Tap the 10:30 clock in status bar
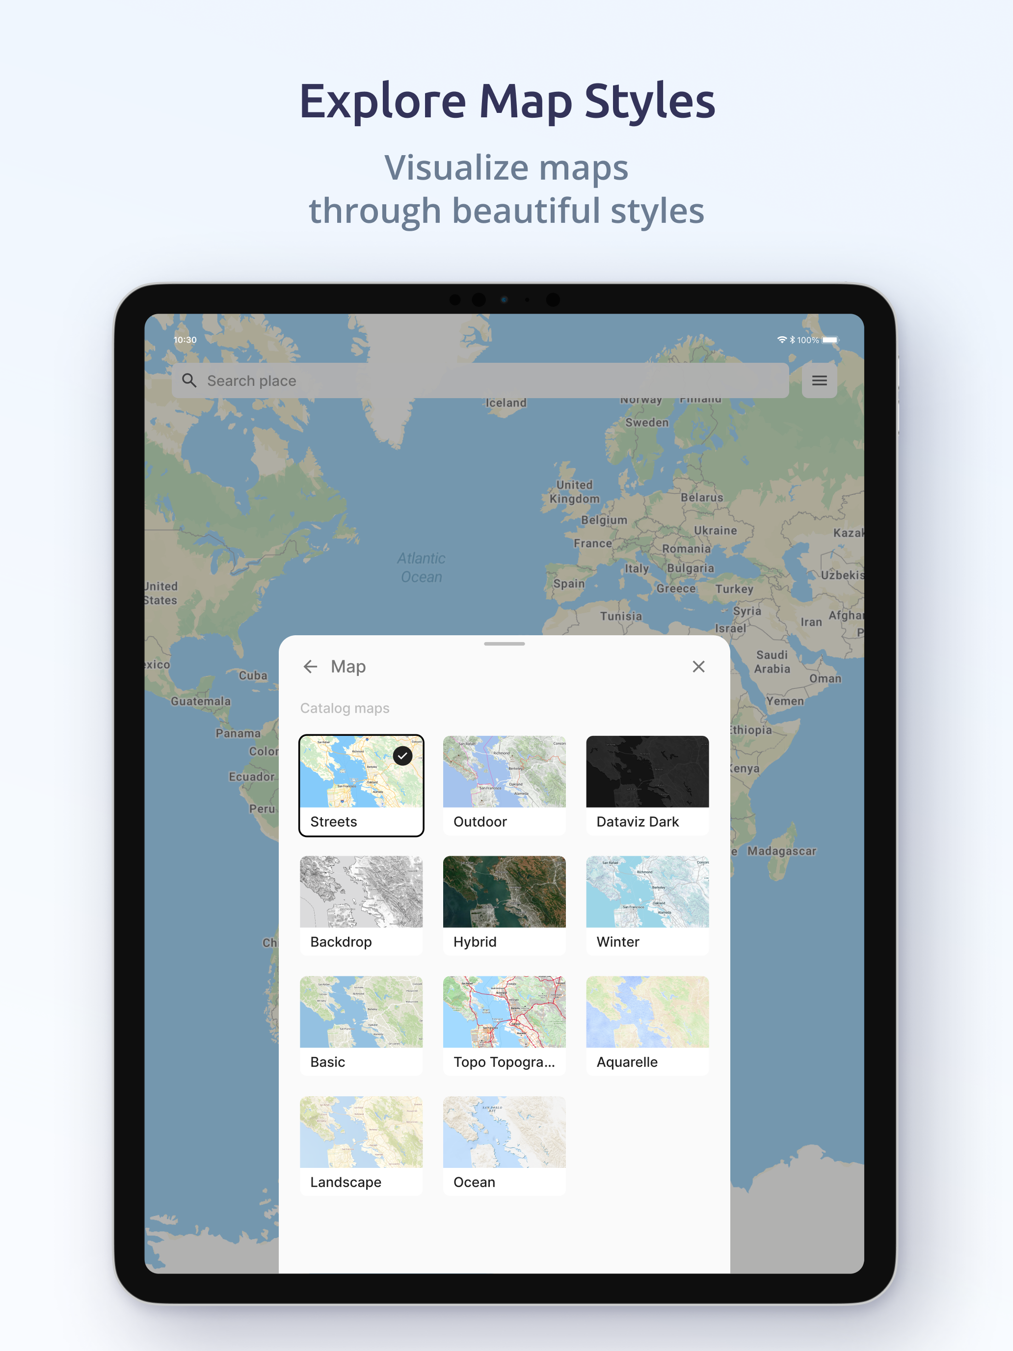This screenshot has height=1351, width=1013. pyautogui.click(x=185, y=340)
